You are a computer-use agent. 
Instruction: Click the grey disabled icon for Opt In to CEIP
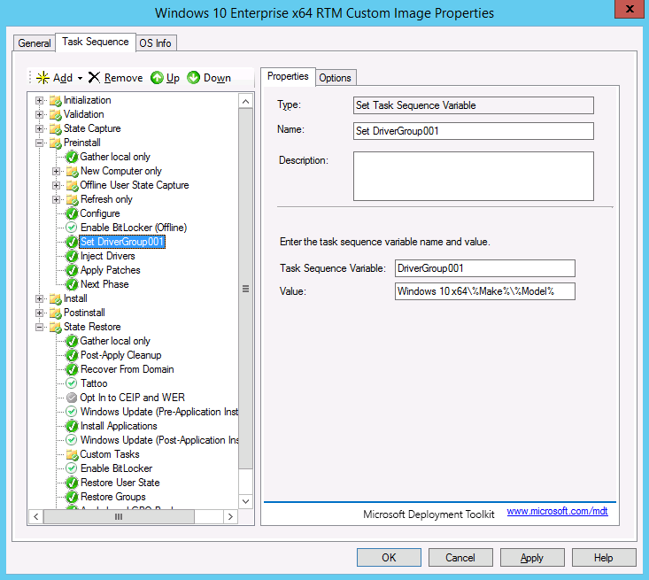coord(72,398)
